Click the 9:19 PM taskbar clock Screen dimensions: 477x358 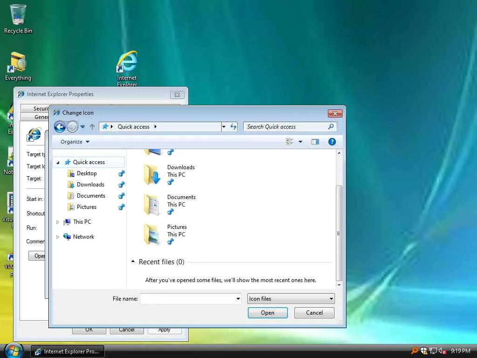(x=461, y=351)
